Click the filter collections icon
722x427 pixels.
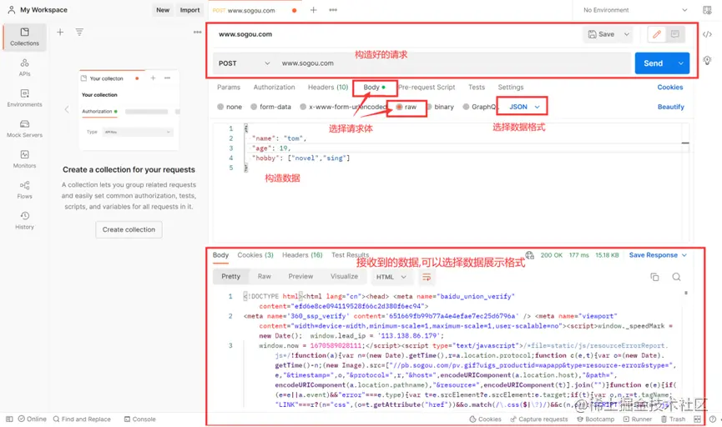pos(79,33)
